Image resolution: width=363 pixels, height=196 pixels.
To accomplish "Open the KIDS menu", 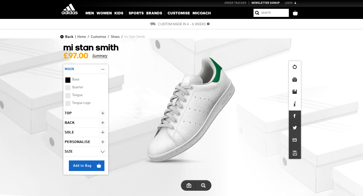I will 119,13.
